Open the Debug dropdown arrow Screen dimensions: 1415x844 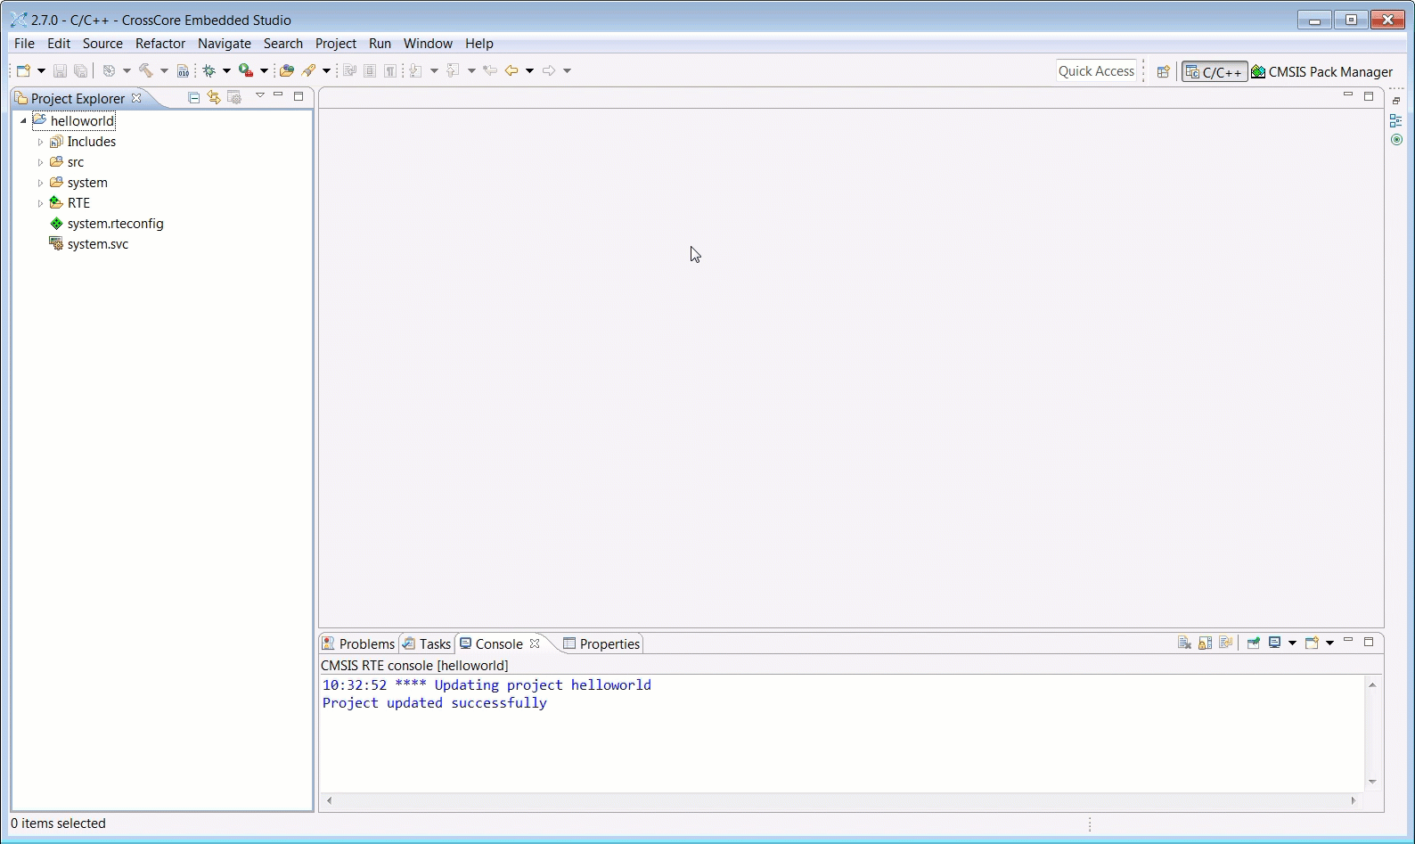(226, 70)
